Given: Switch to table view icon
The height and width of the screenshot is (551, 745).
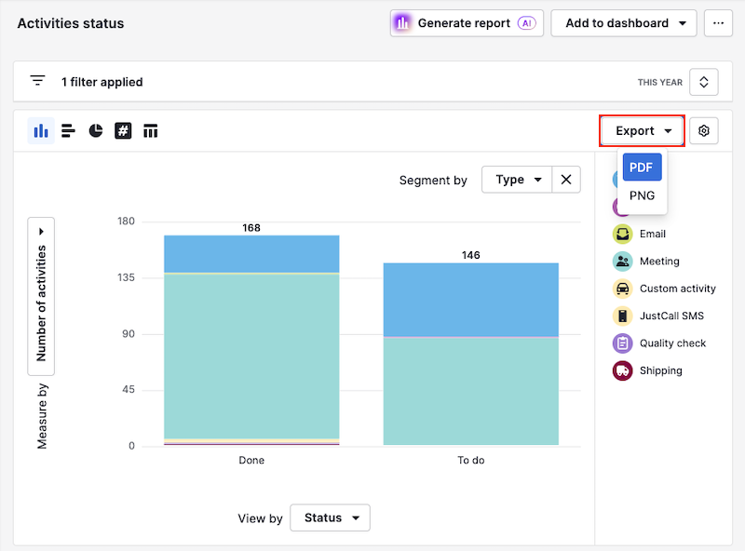Looking at the screenshot, I should (150, 131).
